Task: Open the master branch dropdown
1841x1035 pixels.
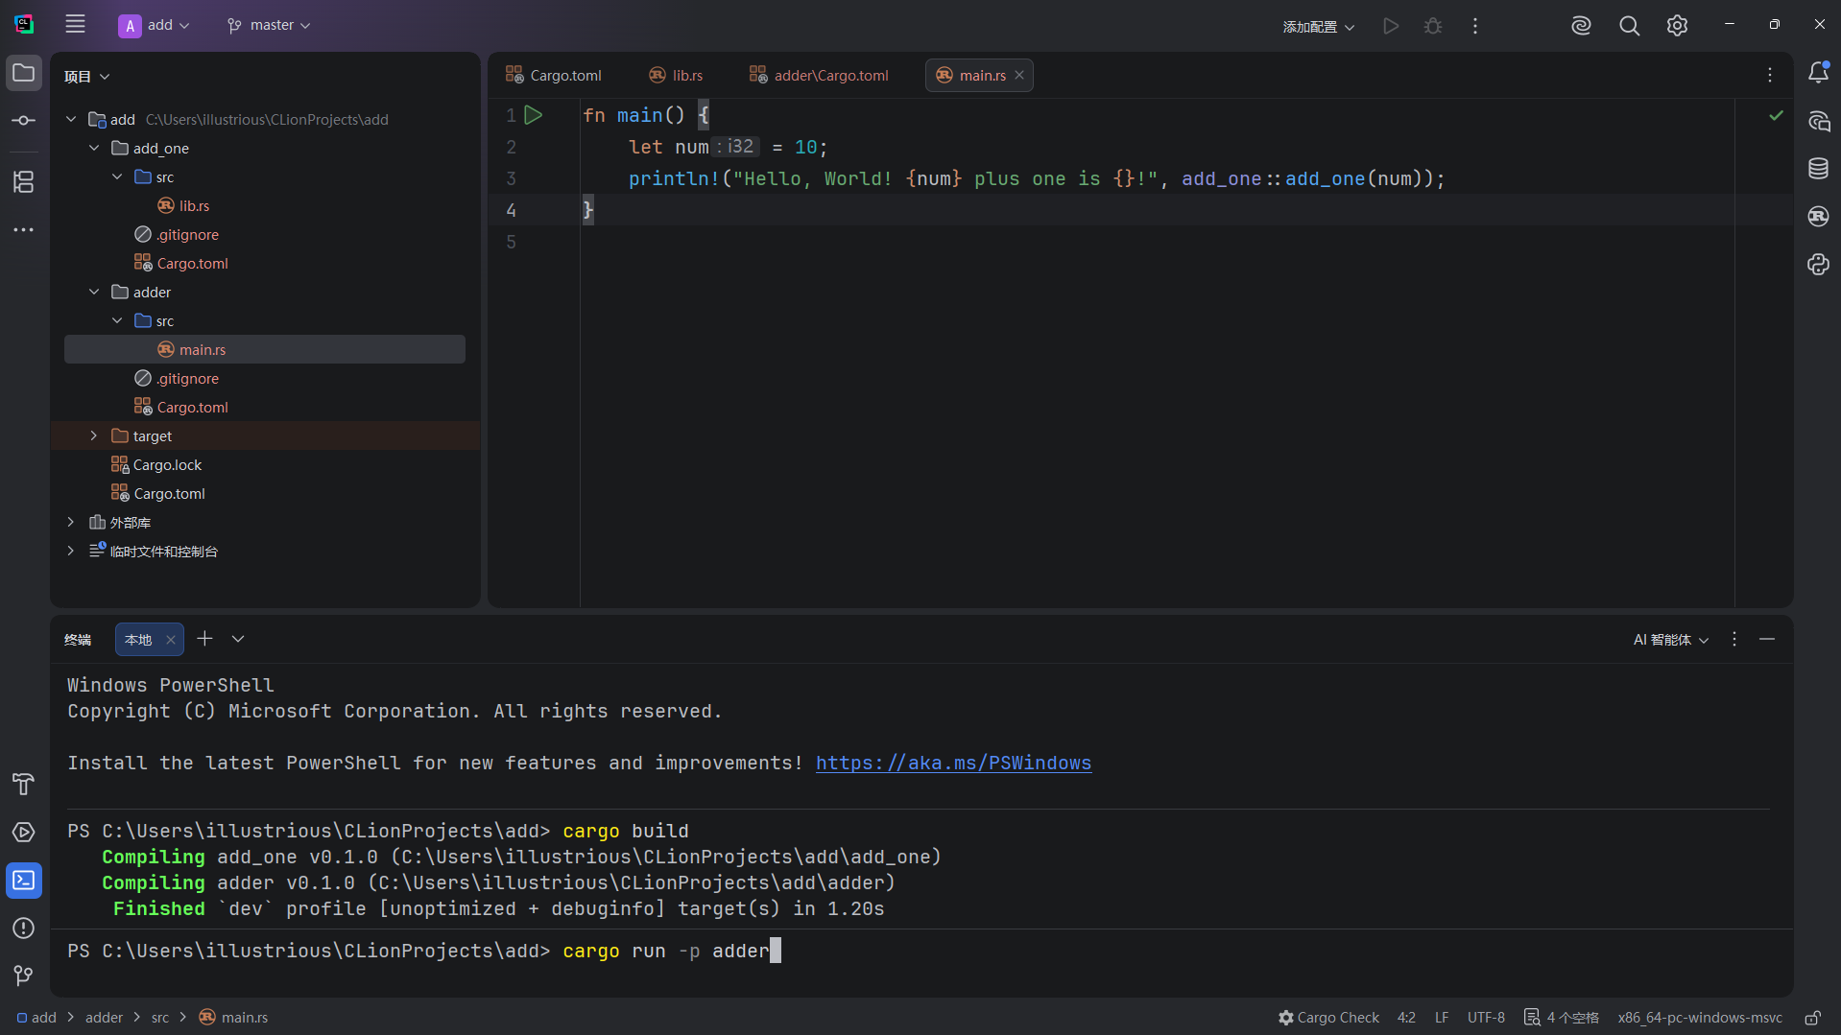Action: 269,25
